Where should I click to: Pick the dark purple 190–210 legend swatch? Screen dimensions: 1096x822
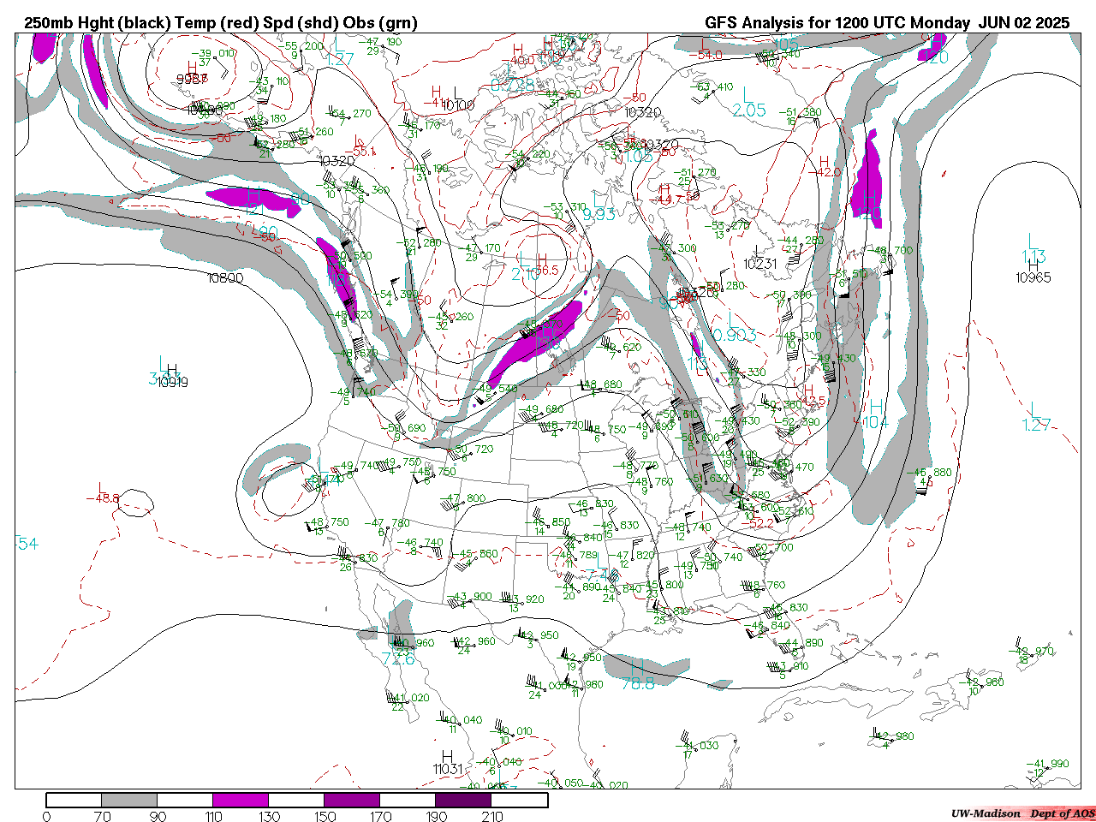[x=464, y=801]
